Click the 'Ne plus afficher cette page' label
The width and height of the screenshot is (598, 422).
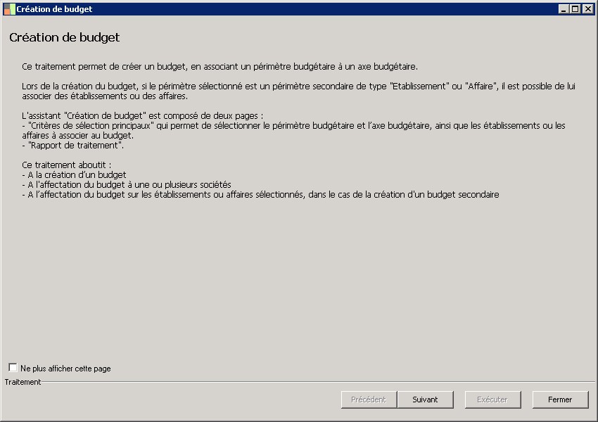pyautogui.click(x=65, y=368)
